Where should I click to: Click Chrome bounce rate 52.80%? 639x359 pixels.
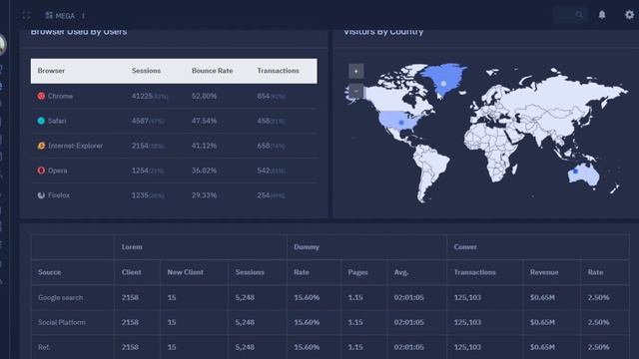[x=204, y=96]
